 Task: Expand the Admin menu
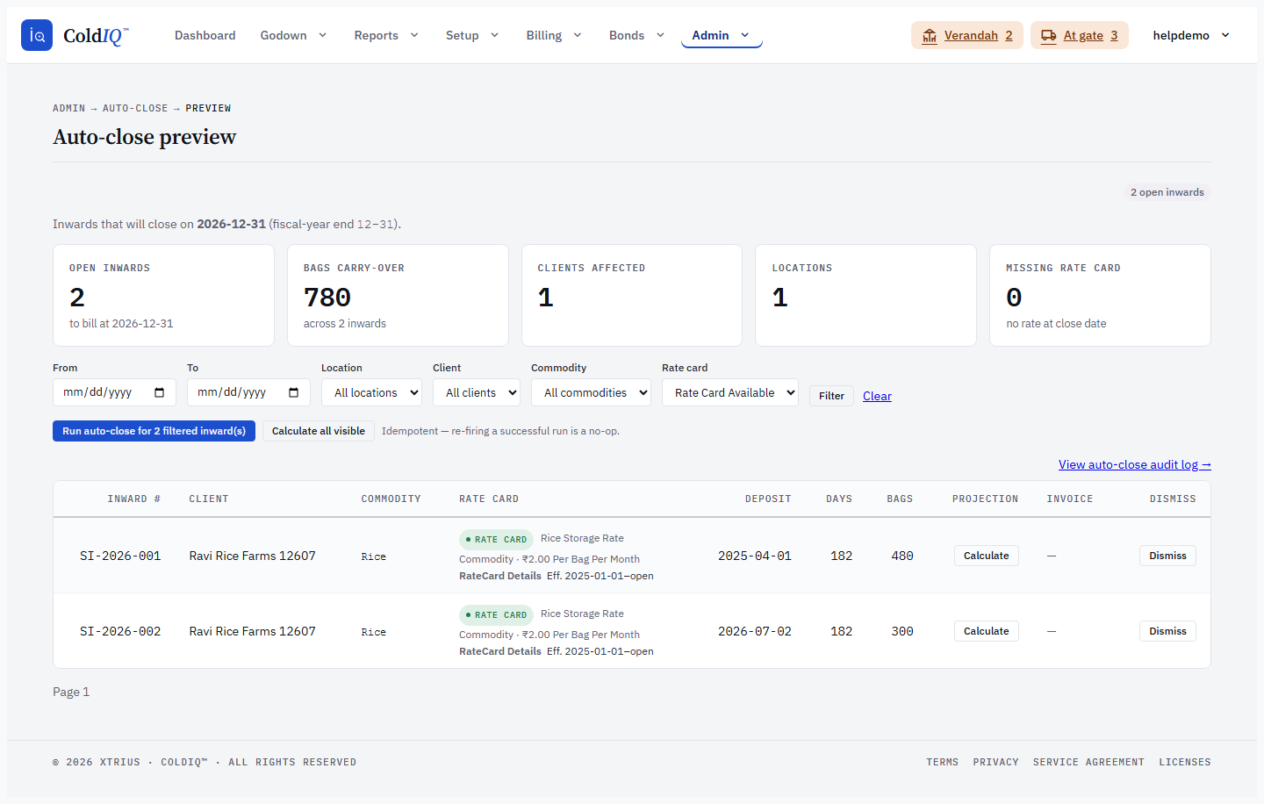(x=722, y=35)
